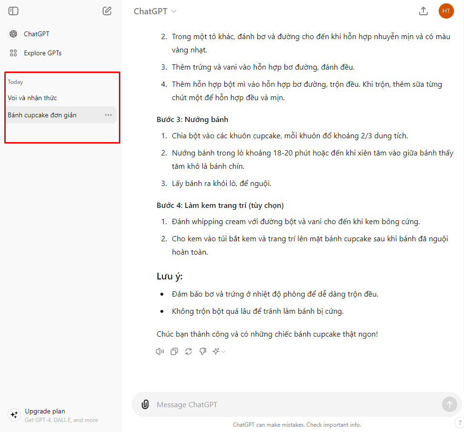Click the share upload icon

(423, 11)
